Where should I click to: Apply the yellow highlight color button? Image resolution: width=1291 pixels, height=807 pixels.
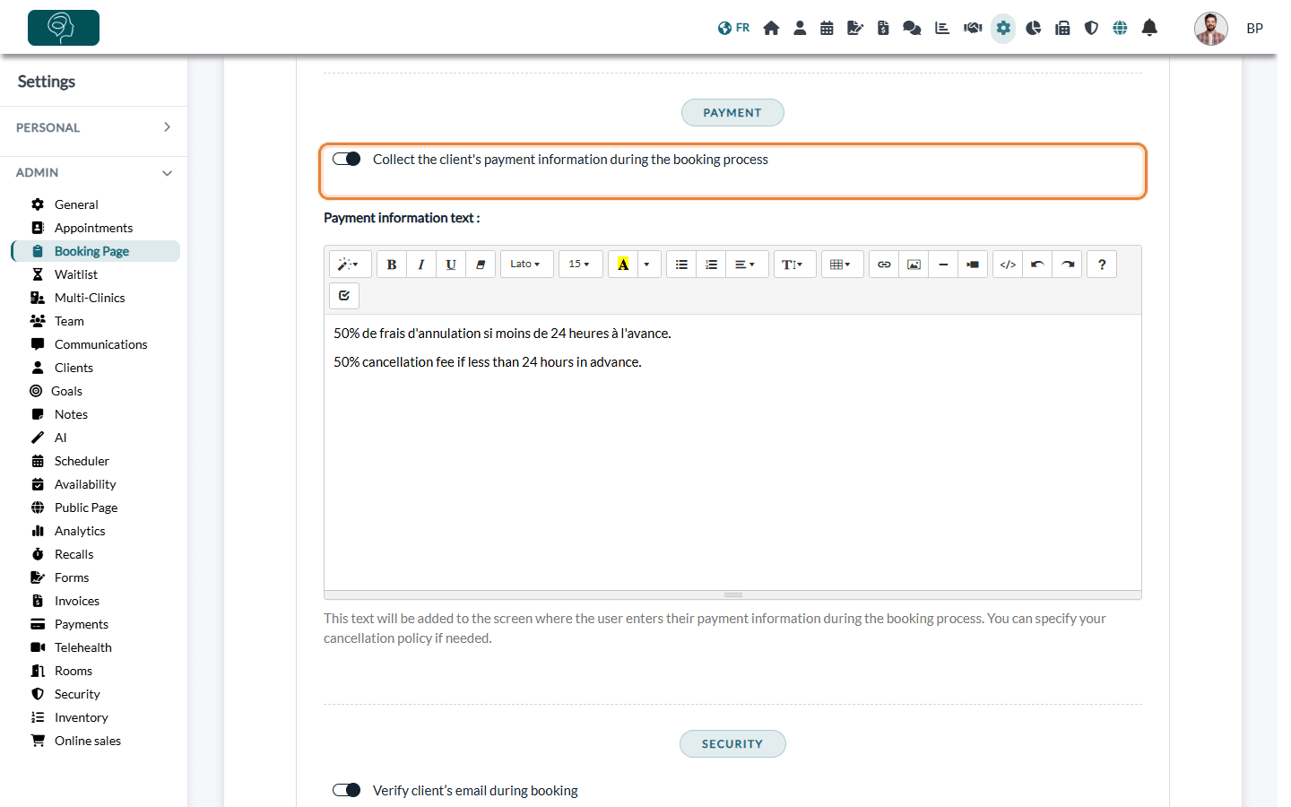click(623, 265)
